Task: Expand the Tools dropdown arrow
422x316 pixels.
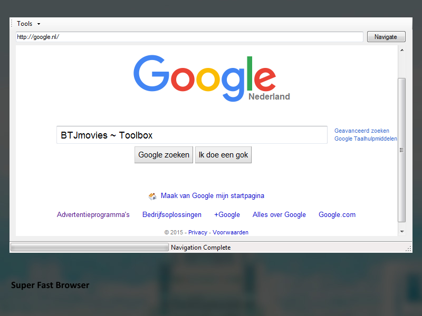Action: pos(39,24)
